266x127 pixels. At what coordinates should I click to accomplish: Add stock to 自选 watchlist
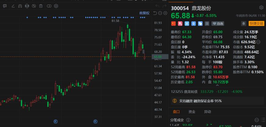[218, 24]
